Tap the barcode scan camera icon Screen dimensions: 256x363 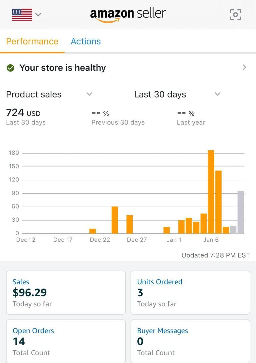[235, 15]
